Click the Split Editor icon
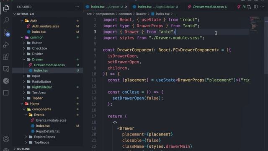268x151 pixels. tap(256, 7)
